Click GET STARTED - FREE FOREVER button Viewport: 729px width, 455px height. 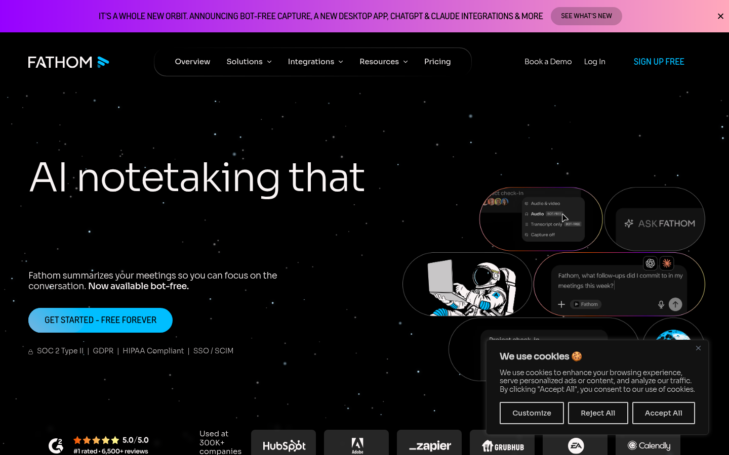(x=100, y=320)
